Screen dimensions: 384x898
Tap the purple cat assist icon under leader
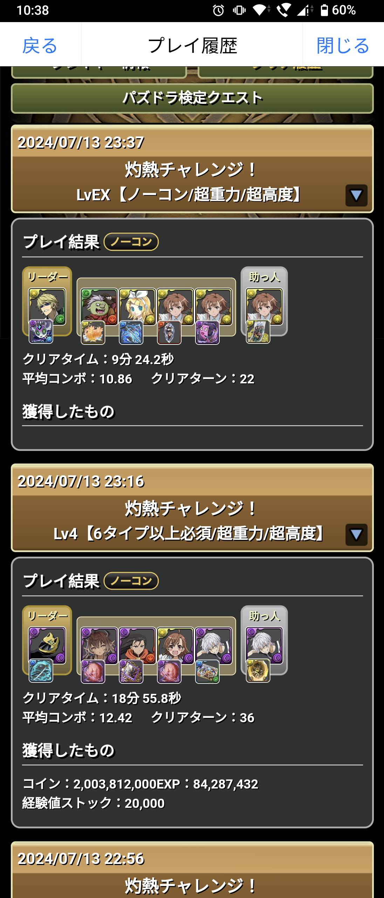(x=41, y=332)
